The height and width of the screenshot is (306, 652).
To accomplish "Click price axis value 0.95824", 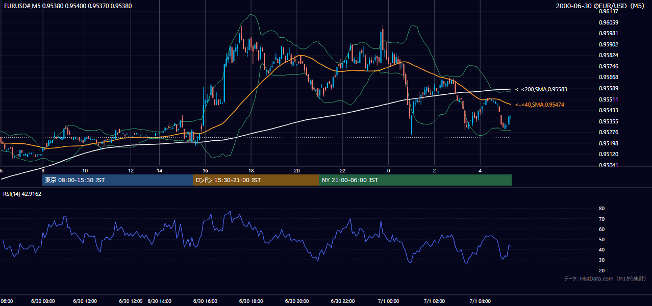I will (608, 56).
